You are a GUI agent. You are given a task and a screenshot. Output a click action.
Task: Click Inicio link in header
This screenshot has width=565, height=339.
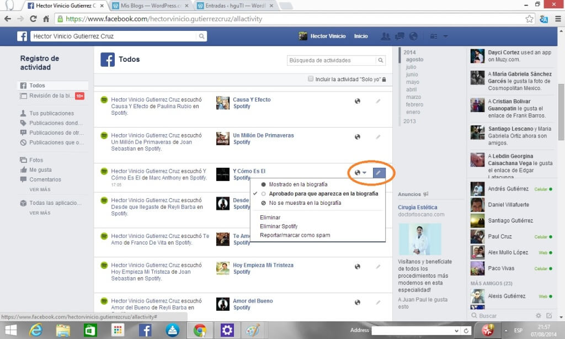pyautogui.click(x=361, y=36)
